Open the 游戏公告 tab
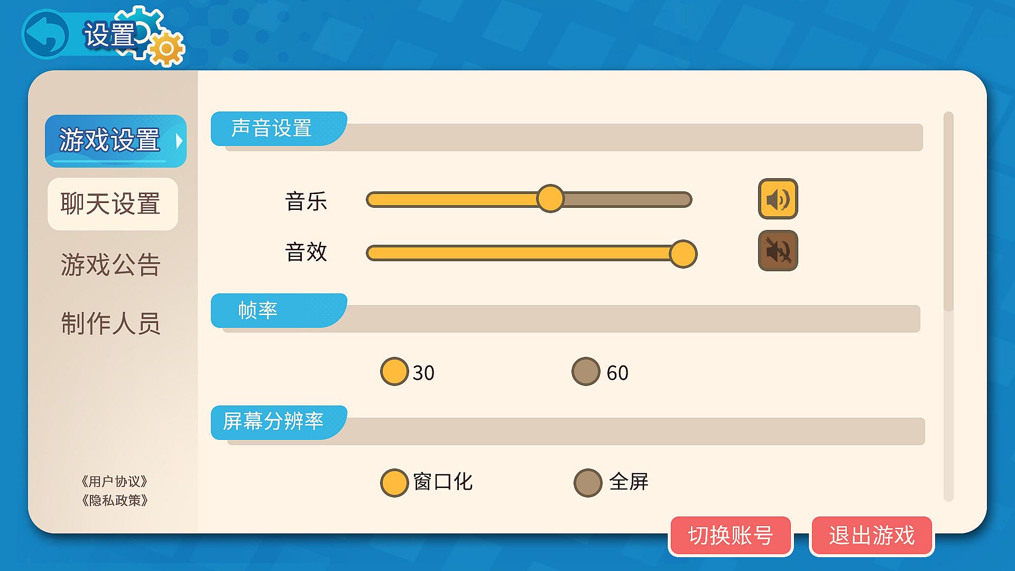 (x=110, y=264)
